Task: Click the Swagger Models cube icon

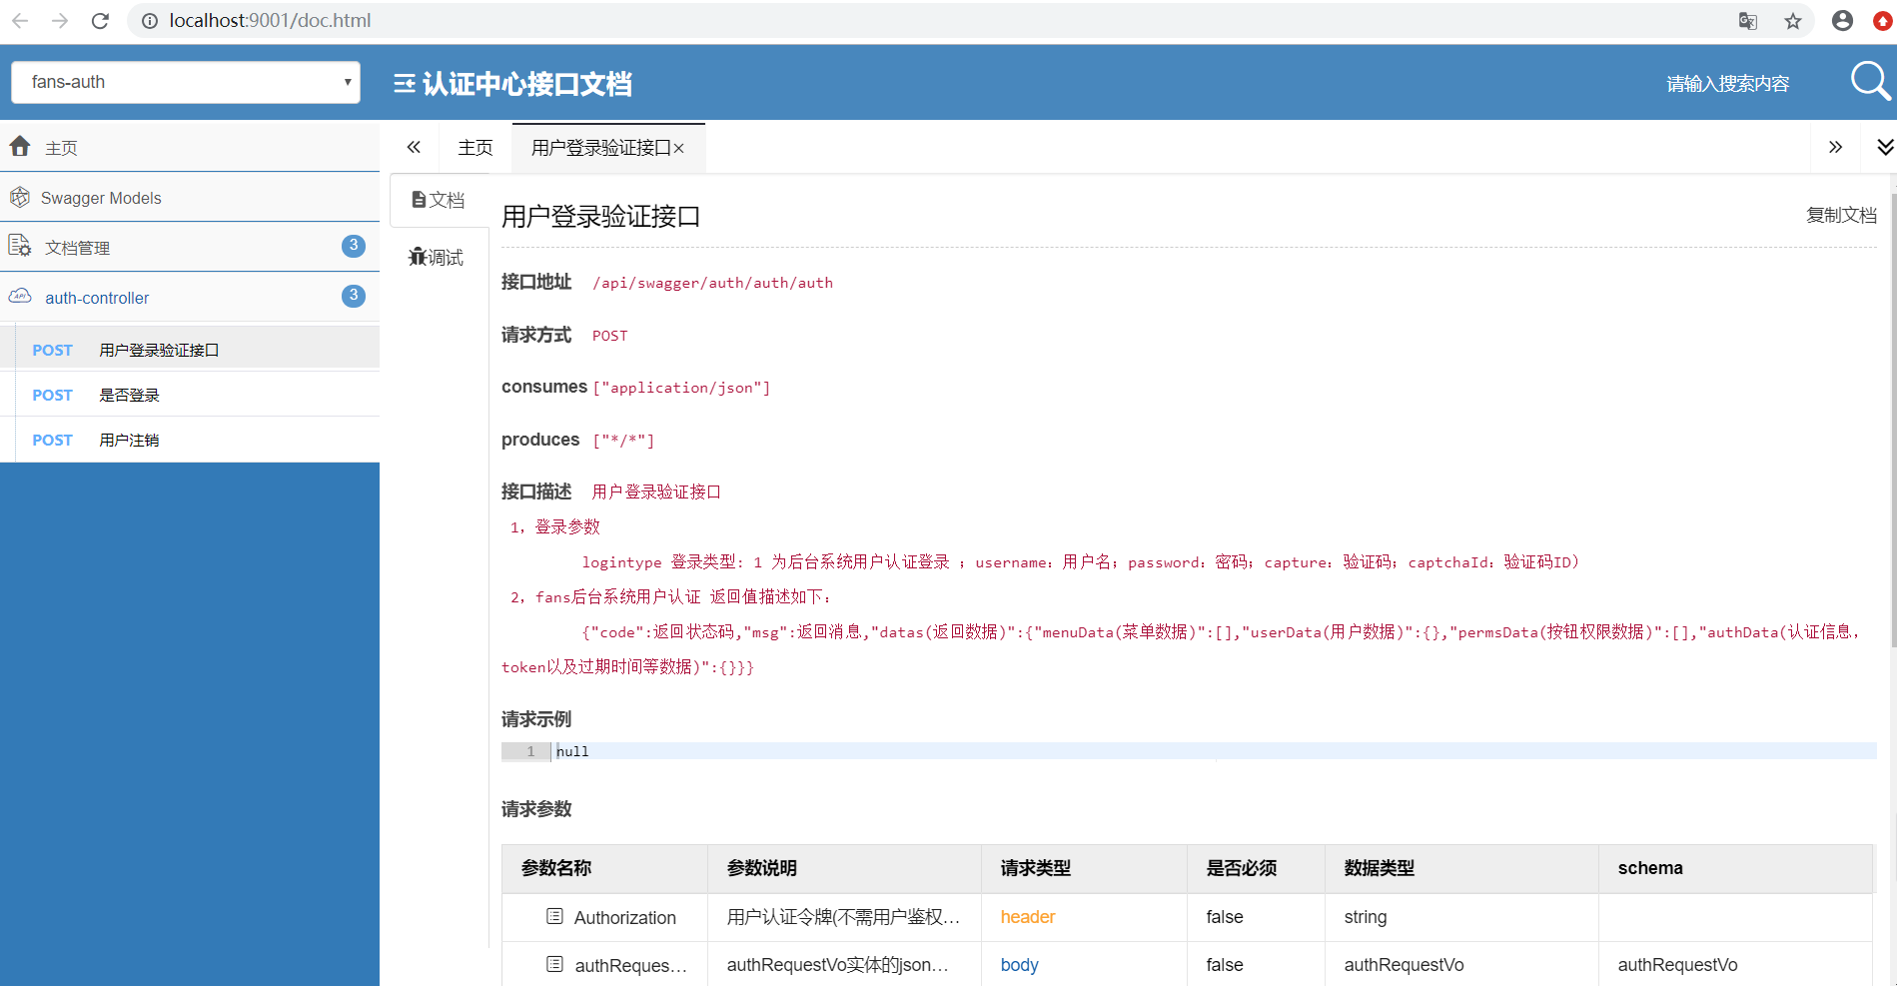Action: coord(20,197)
